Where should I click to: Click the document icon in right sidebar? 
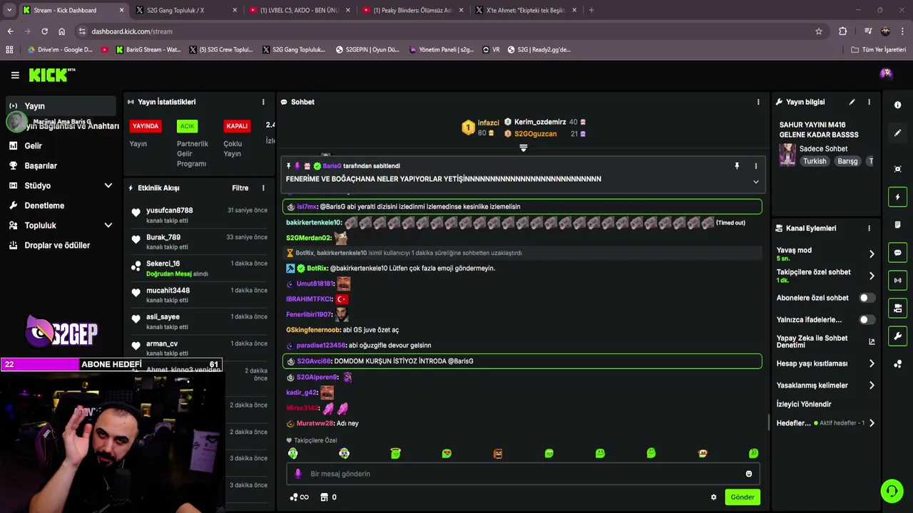(x=897, y=224)
